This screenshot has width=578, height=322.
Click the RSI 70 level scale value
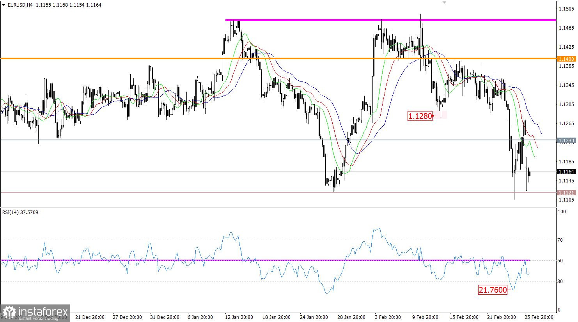coord(560,240)
